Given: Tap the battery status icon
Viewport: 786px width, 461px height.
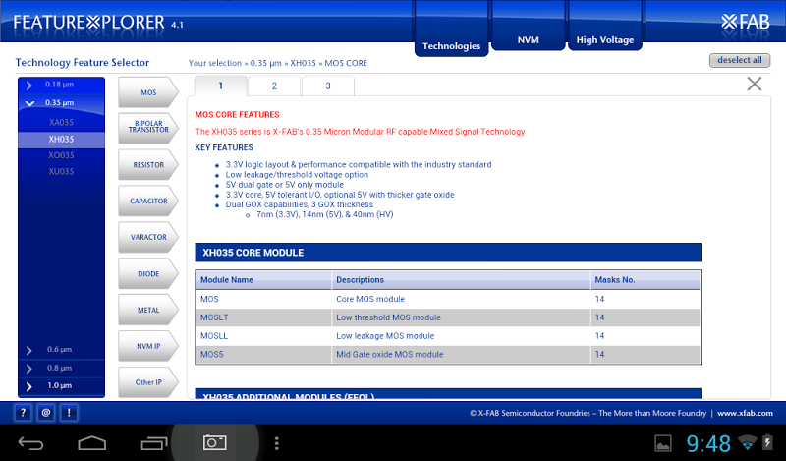Looking at the screenshot, I should click(x=767, y=442).
